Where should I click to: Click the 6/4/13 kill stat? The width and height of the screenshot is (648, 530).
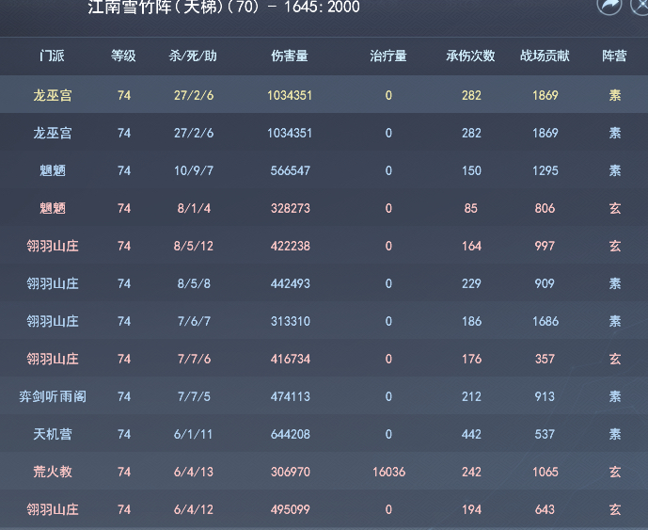[194, 472]
